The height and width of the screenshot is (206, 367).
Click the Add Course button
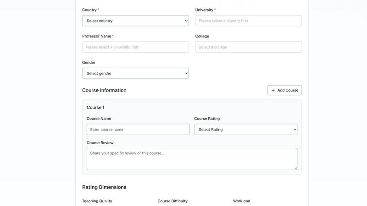click(x=284, y=90)
